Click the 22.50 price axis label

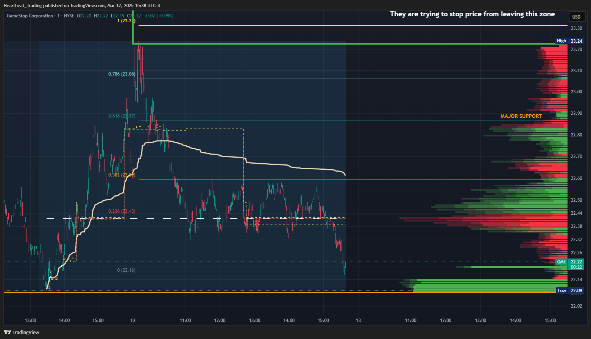(576, 200)
